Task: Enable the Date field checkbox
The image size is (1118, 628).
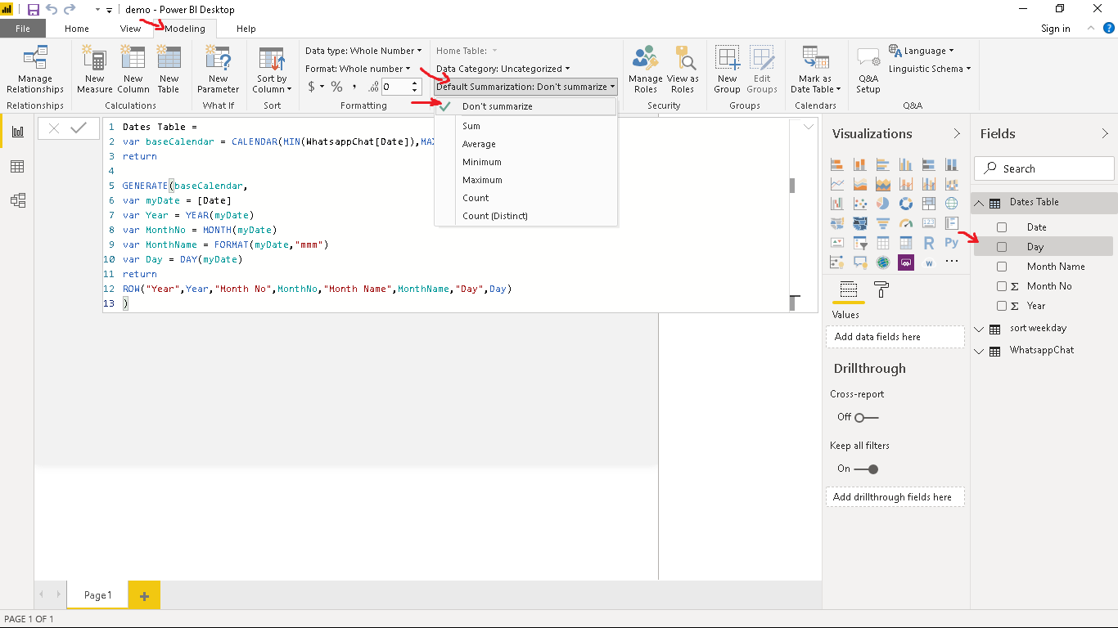Action: 1002,227
